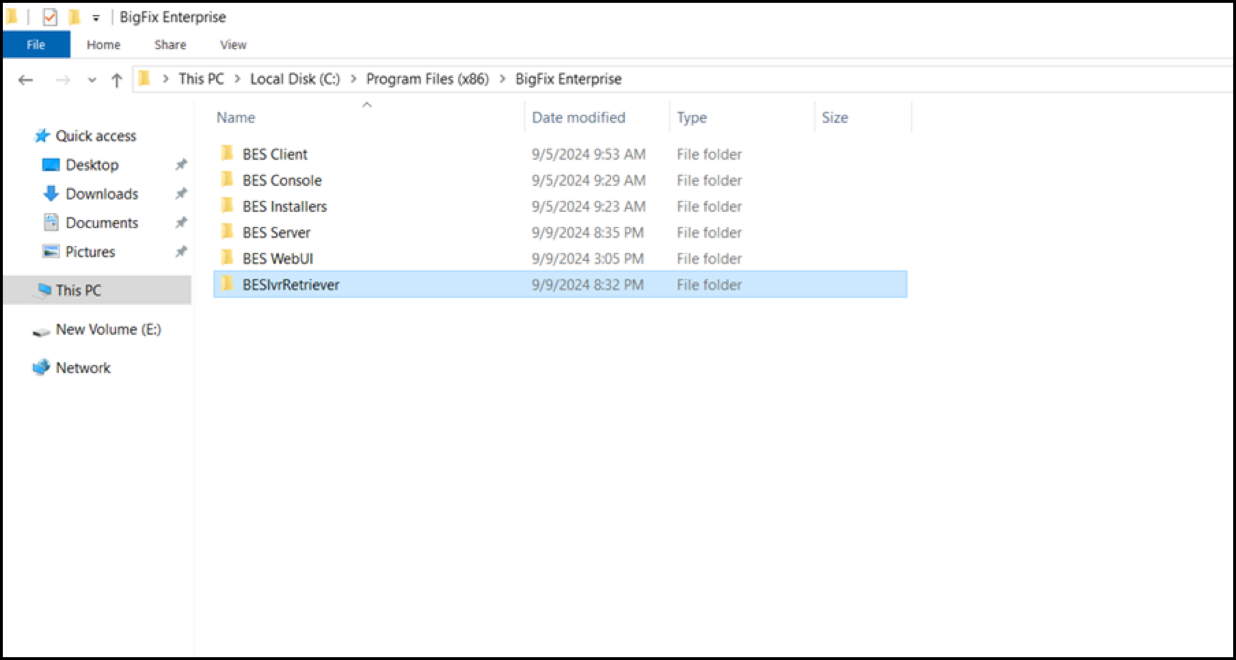Expand the chevron after This PC breadcrumb
Viewport: 1236px width, 660px height.
click(x=237, y=79)
